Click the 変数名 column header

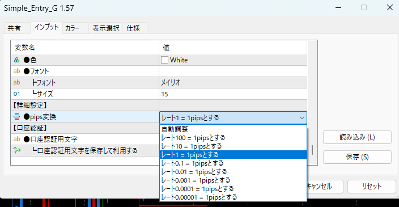[x=85, y=48]
